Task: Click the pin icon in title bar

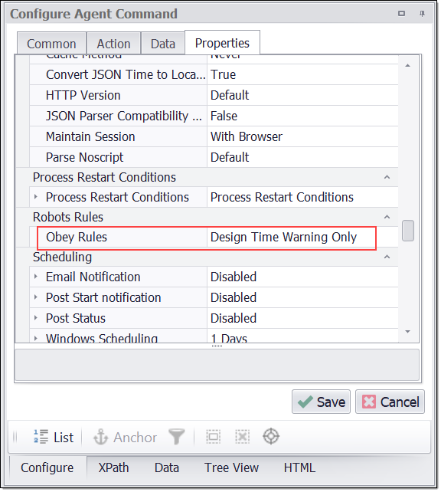Action: [422, 14]
